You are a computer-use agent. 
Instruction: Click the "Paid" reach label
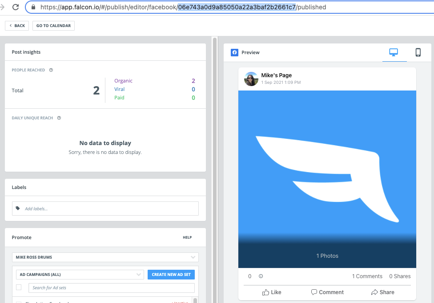[x=119, y=98]
